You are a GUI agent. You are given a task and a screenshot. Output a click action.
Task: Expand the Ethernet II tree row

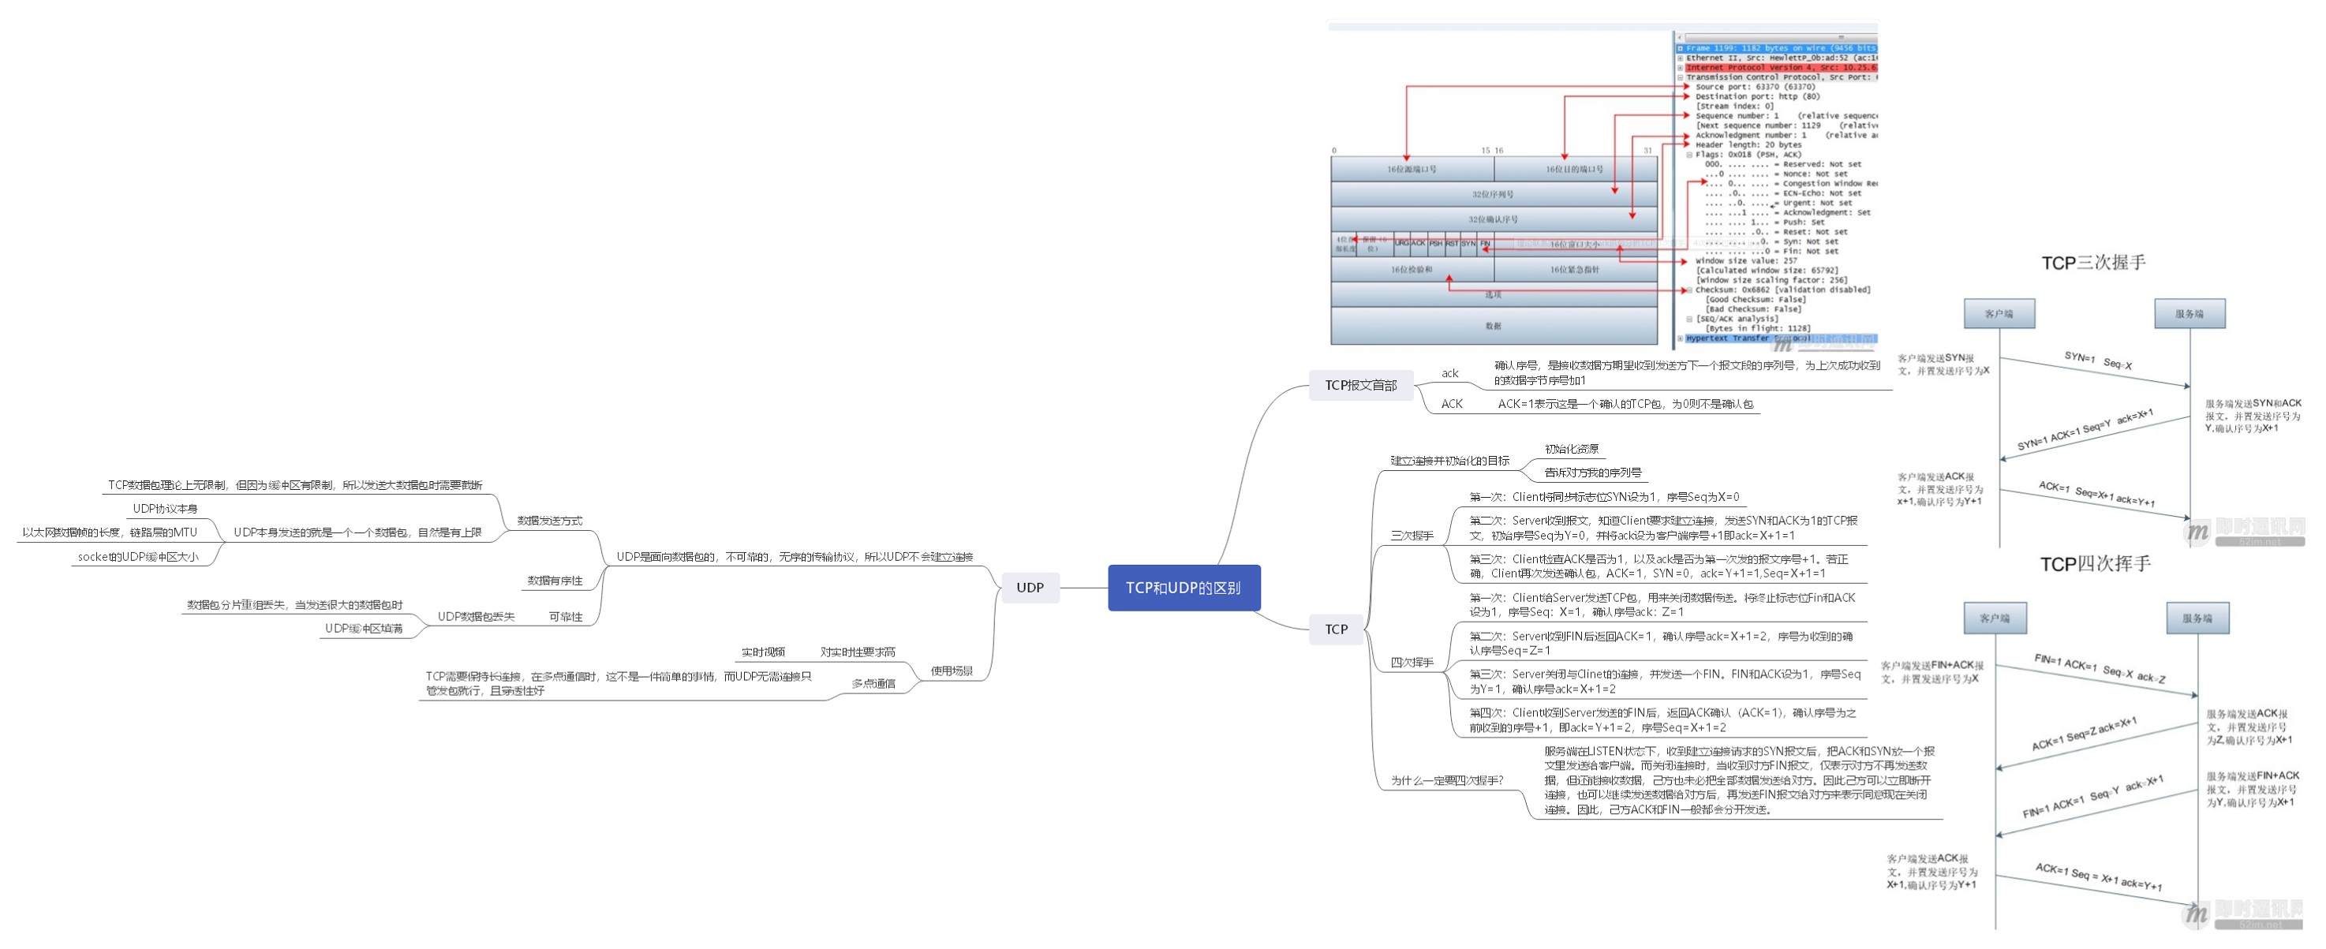(1681, 58)
